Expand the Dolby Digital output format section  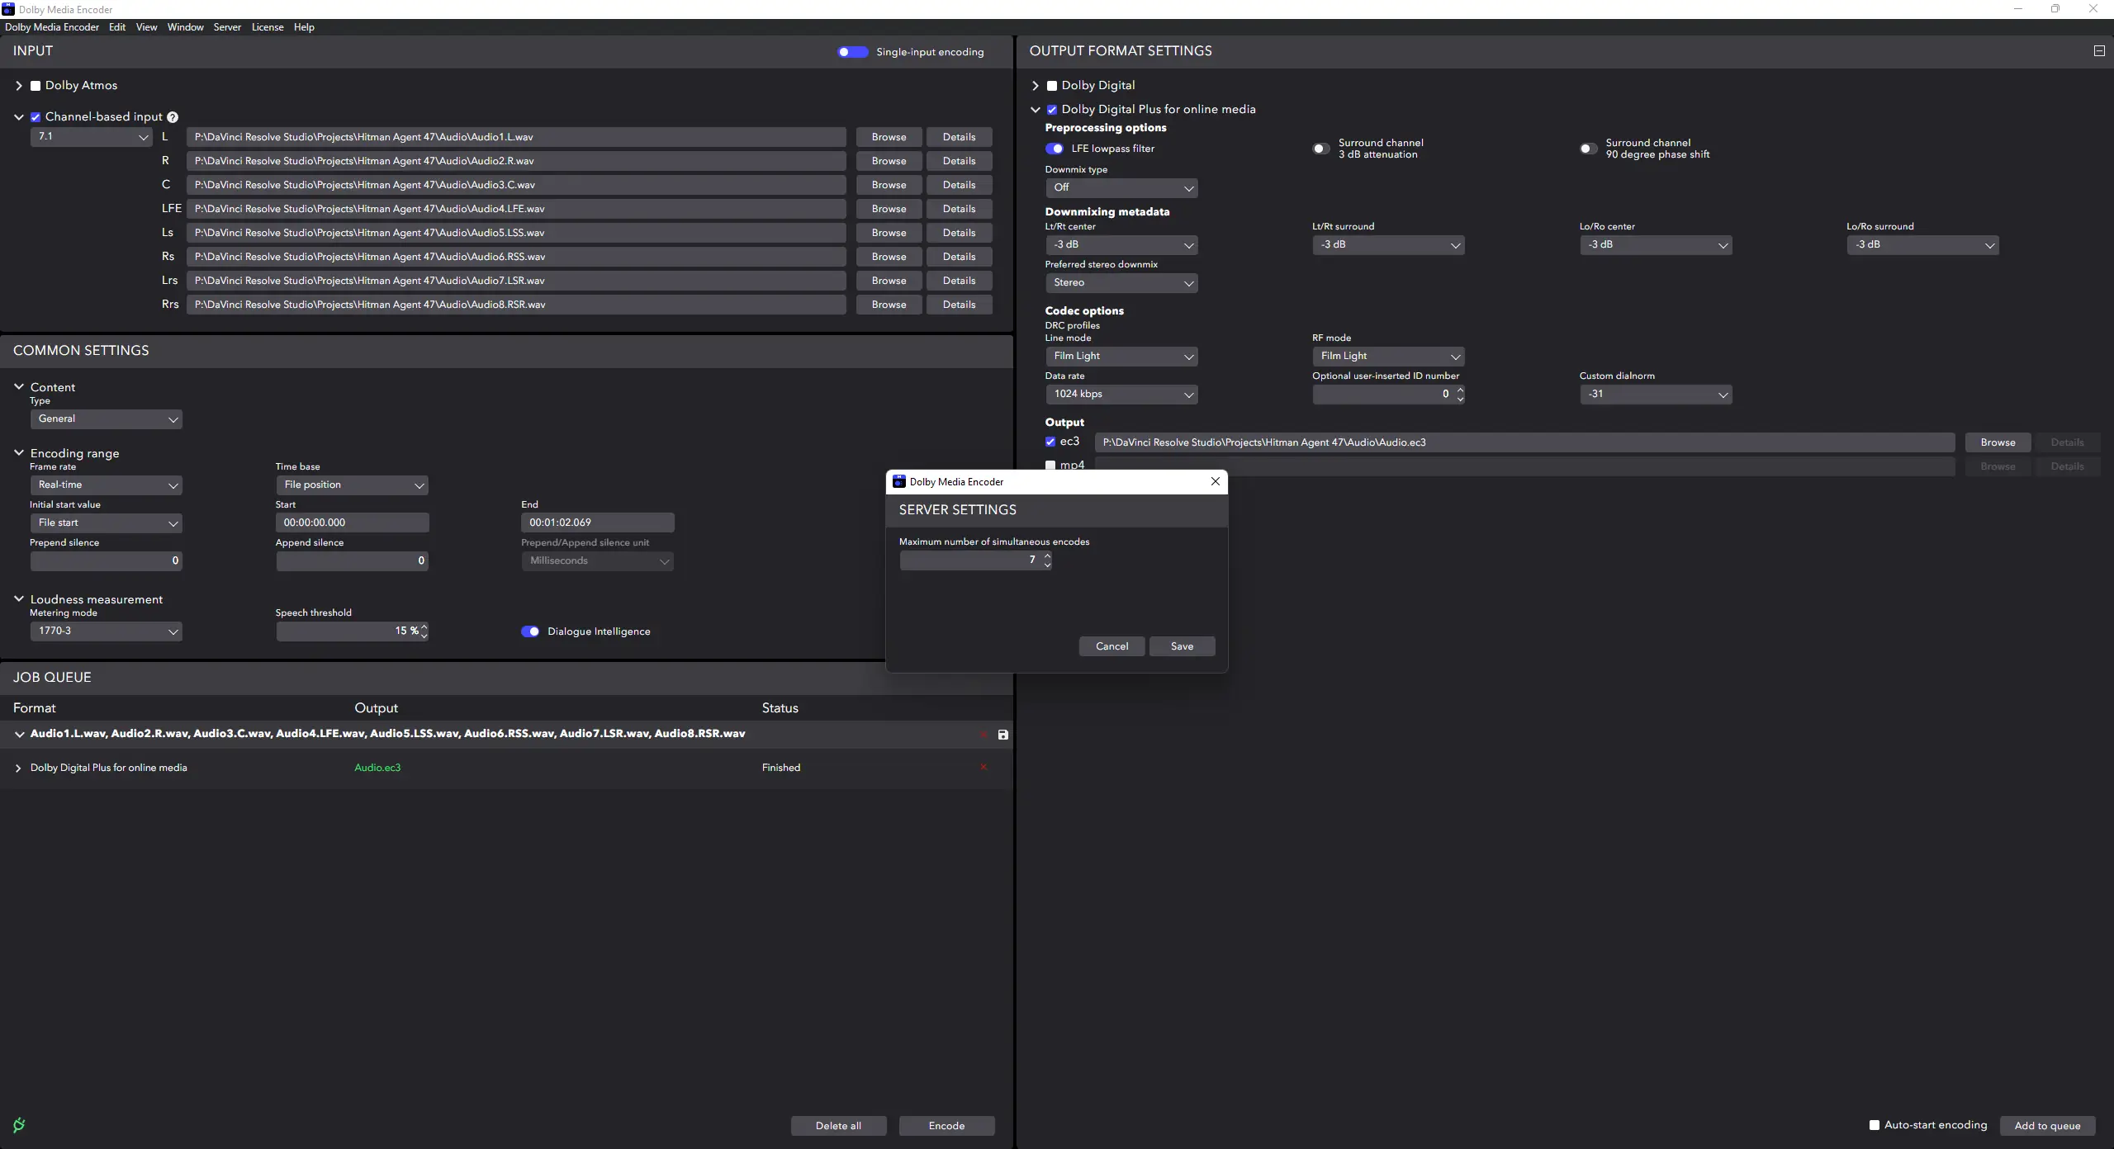(x=1035, y=86)
